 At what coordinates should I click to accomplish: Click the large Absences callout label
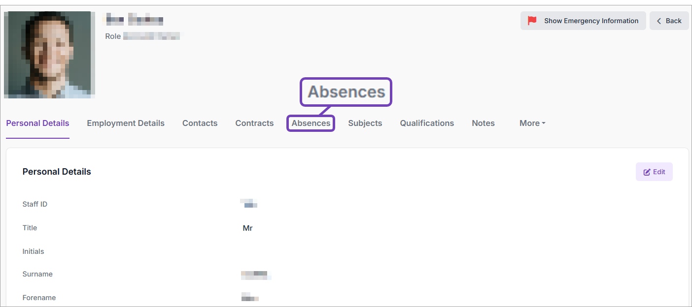click(x=346, y=92)
